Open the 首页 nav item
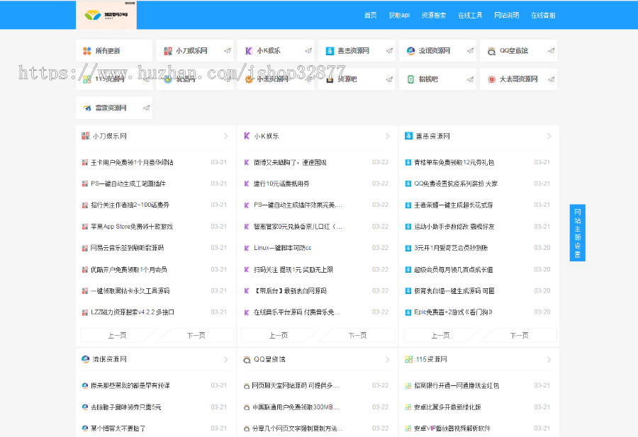The height and width of the screenshot is (437, 638). [370, 16]
